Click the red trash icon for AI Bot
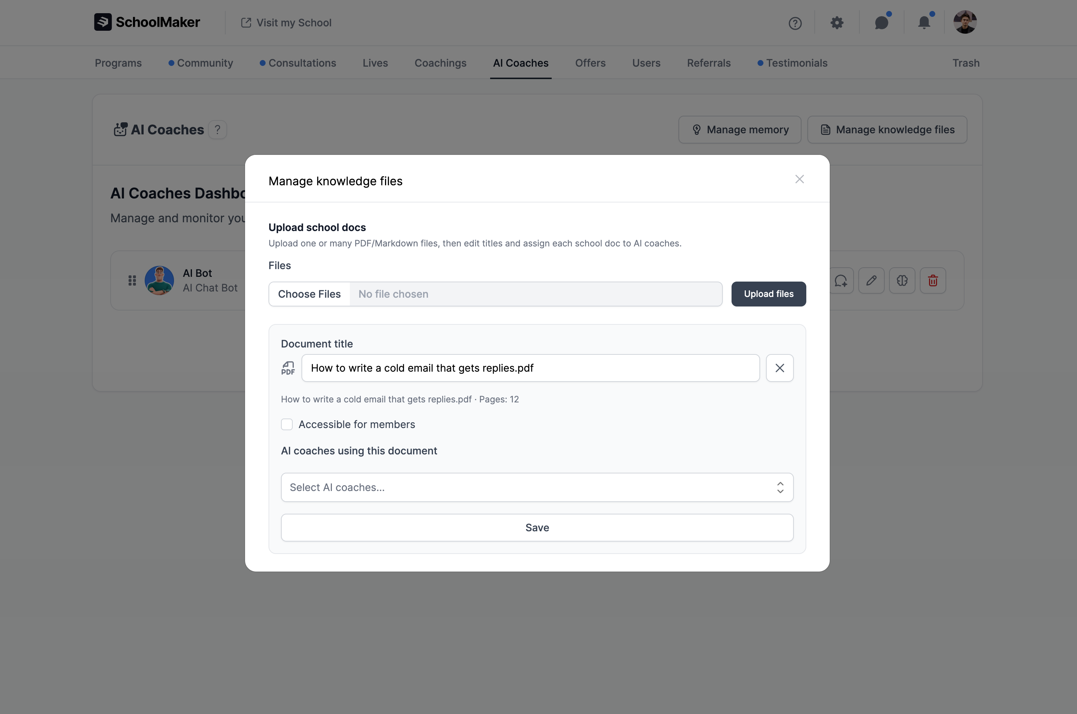 [x=933, y=280]
